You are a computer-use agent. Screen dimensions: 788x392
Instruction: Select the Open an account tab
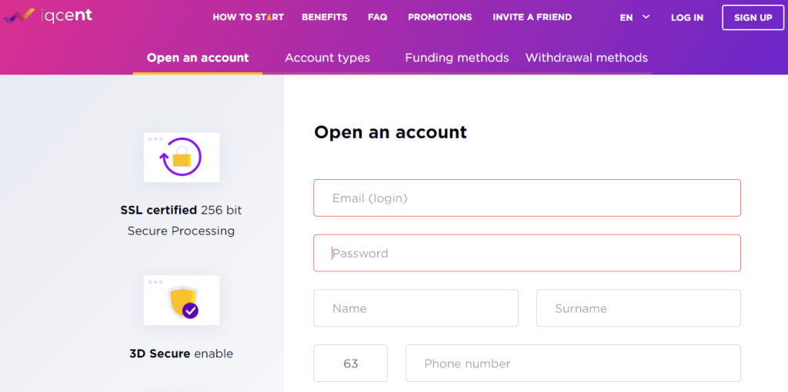point(198,58)
